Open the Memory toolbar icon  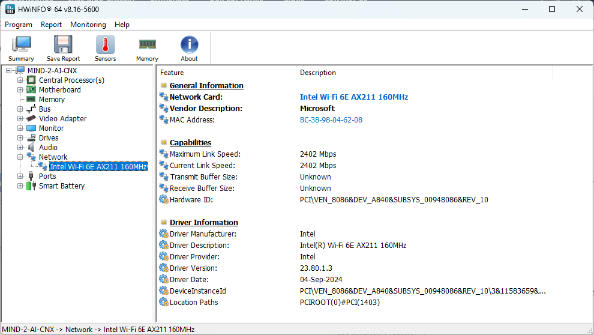point(148,44)
